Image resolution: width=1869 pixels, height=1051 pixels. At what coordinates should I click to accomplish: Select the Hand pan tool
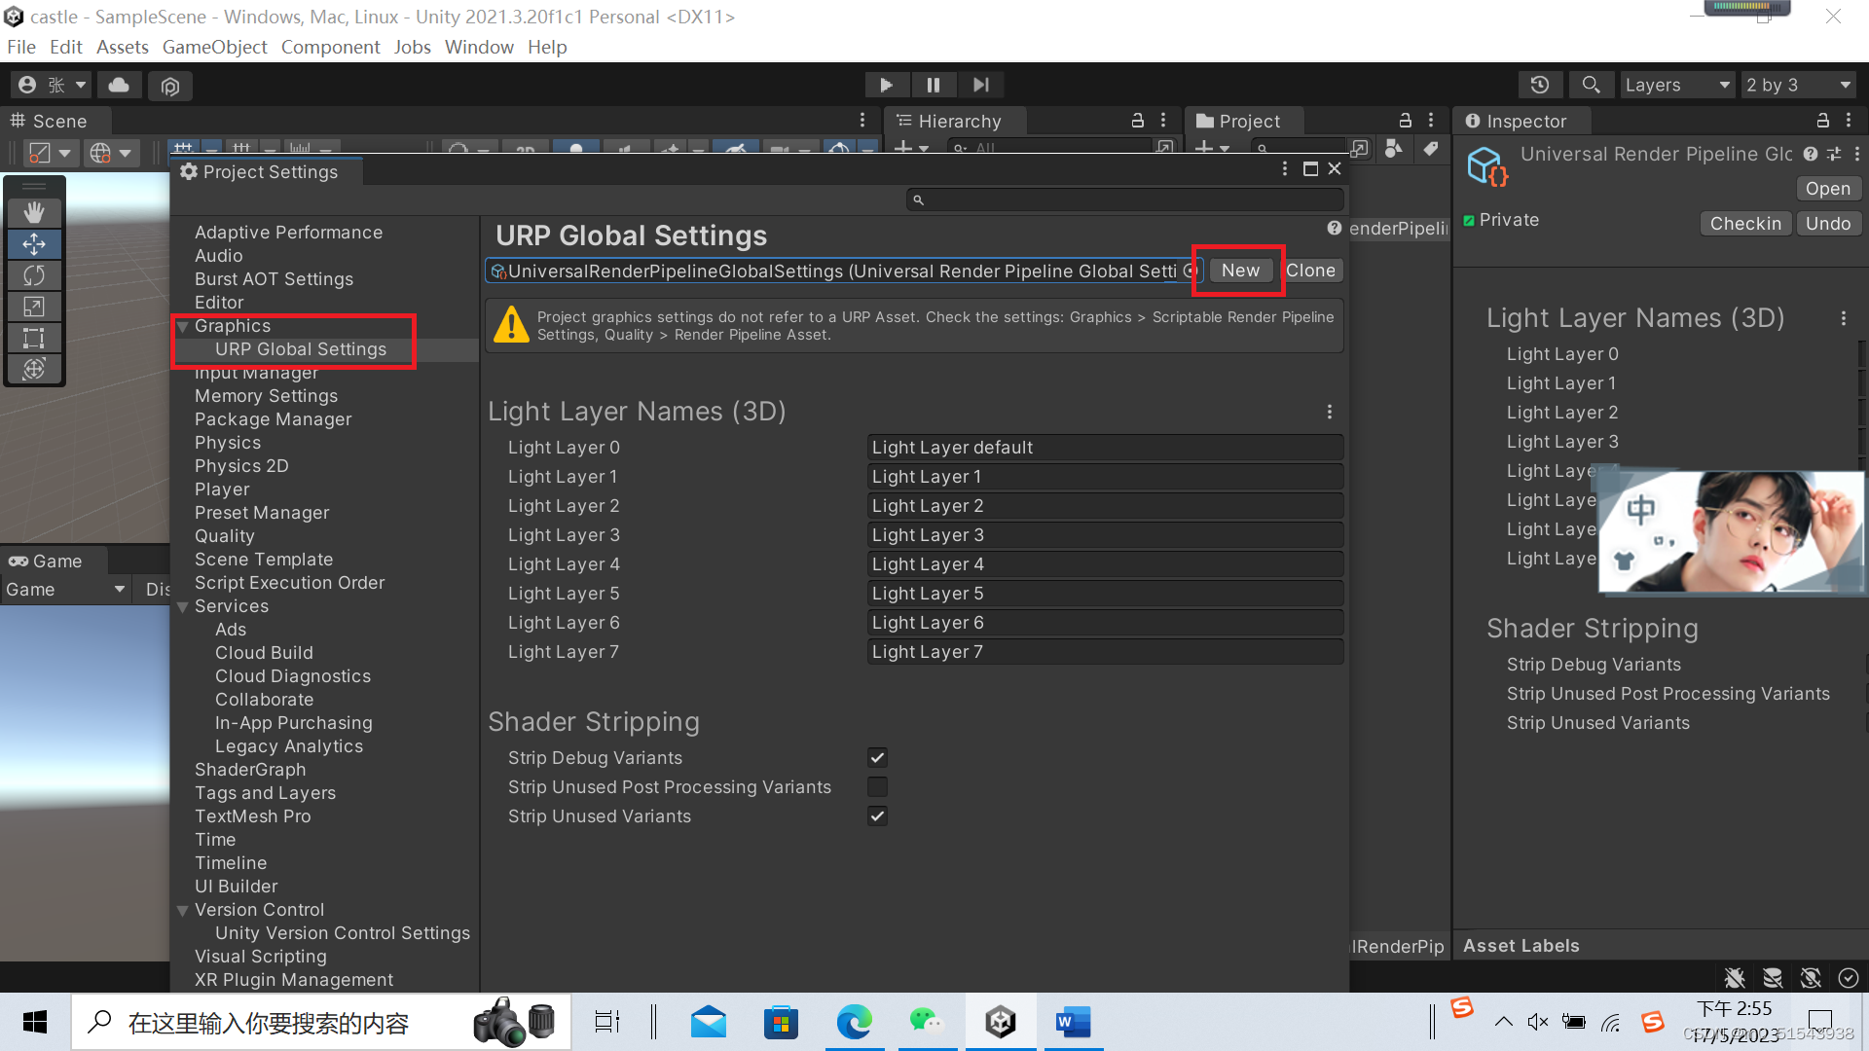point(34,212)
